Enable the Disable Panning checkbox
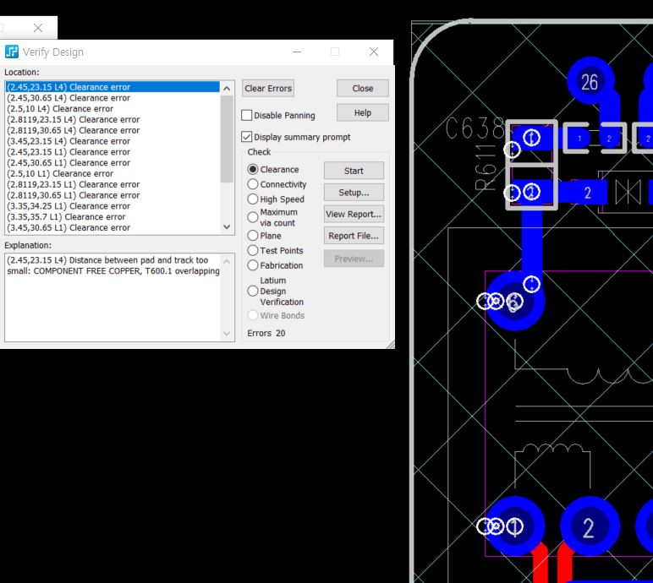 pos(248,116)
